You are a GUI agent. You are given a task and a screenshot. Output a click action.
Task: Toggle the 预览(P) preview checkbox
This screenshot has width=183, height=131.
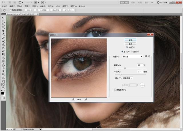point(127,47)
